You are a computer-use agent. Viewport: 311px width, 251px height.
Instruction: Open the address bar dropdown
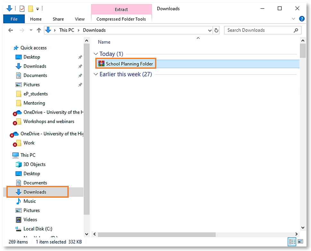(209, 30)
